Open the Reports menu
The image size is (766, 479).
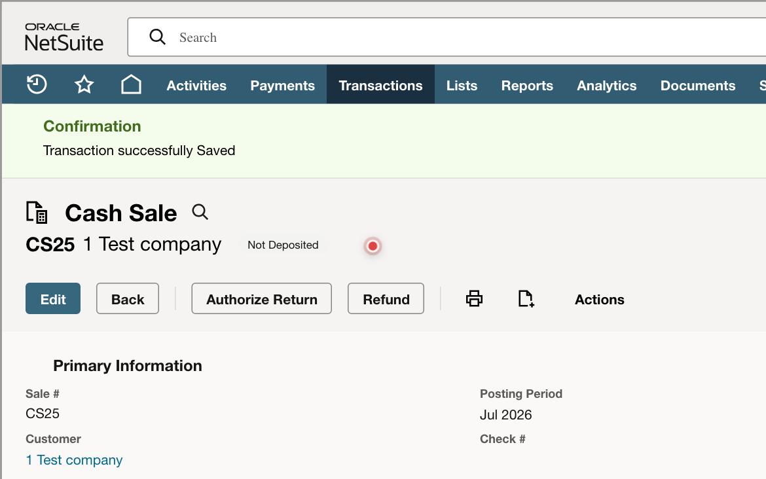[527, 86]
